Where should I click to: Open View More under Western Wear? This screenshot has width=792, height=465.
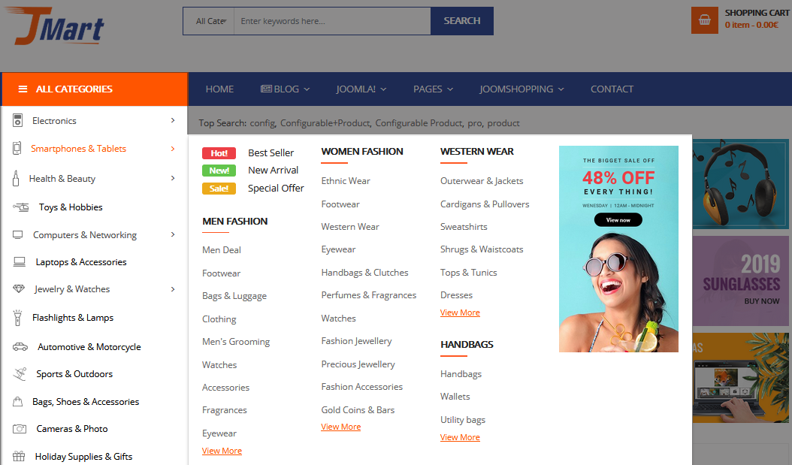[460, 313]
